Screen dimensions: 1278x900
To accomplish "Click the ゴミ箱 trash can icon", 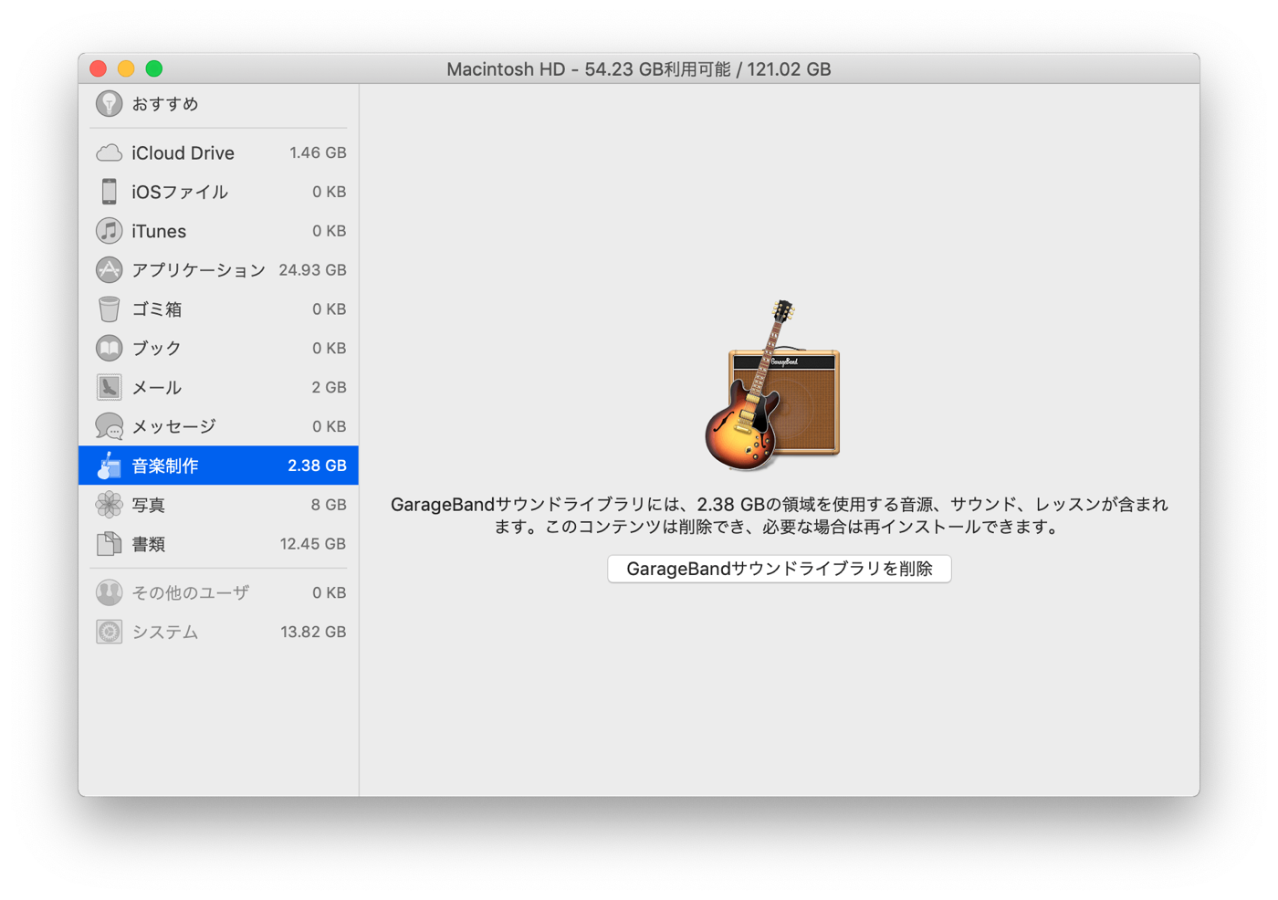I will 109,309.
